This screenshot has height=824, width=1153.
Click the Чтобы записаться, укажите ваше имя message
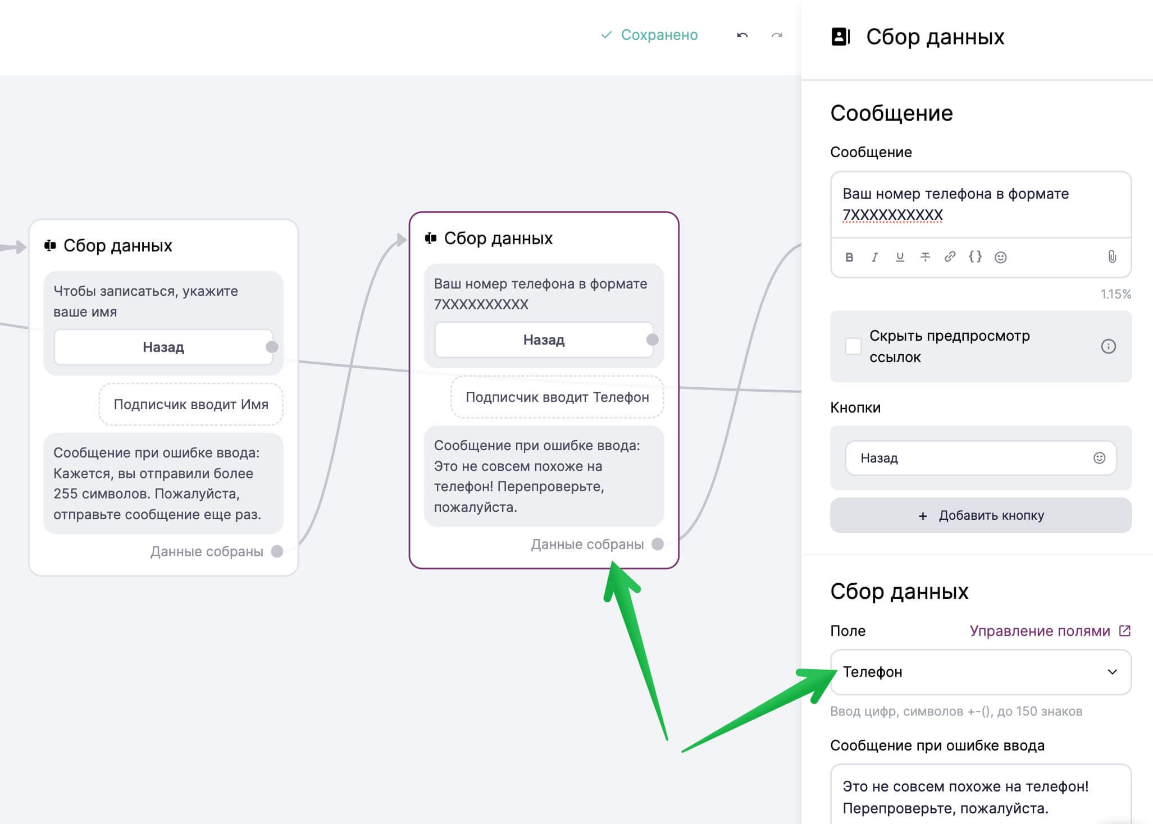(146, 301)
